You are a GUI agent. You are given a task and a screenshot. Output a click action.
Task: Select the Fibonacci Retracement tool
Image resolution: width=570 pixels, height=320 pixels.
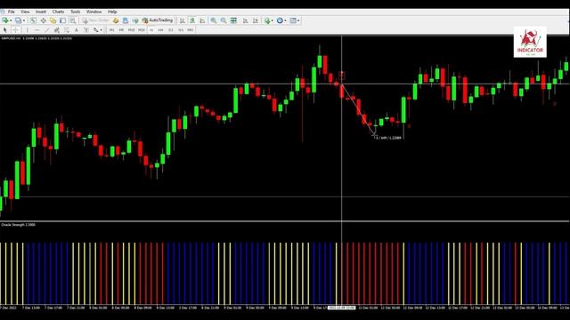coord(67,29)
